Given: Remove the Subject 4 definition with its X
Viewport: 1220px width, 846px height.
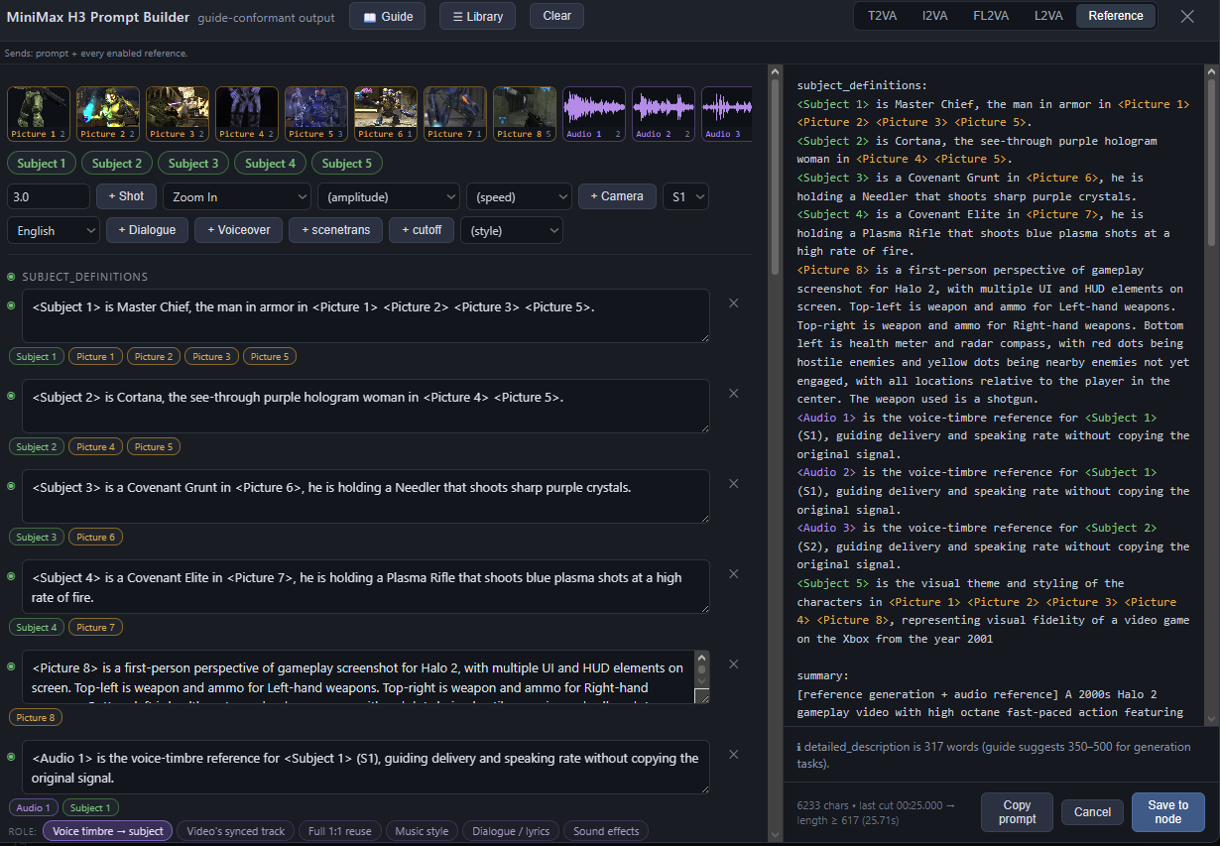Looking at the screenshot, I should [x=734, y=574].
